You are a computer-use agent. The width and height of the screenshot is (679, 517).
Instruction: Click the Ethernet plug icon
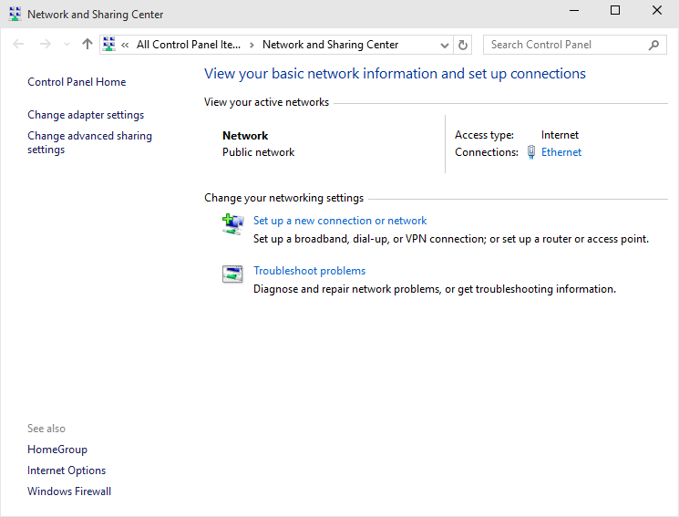point(531,152)
